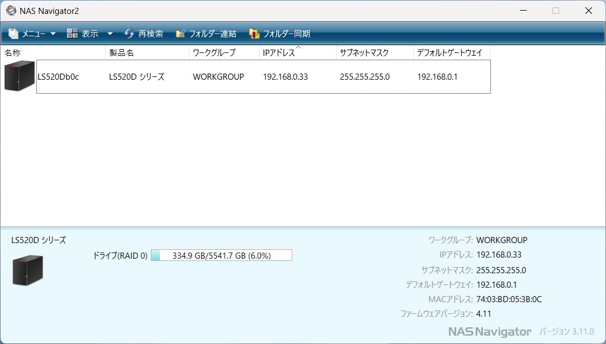Open the 表示 dropdown arrow

[110, 33]
